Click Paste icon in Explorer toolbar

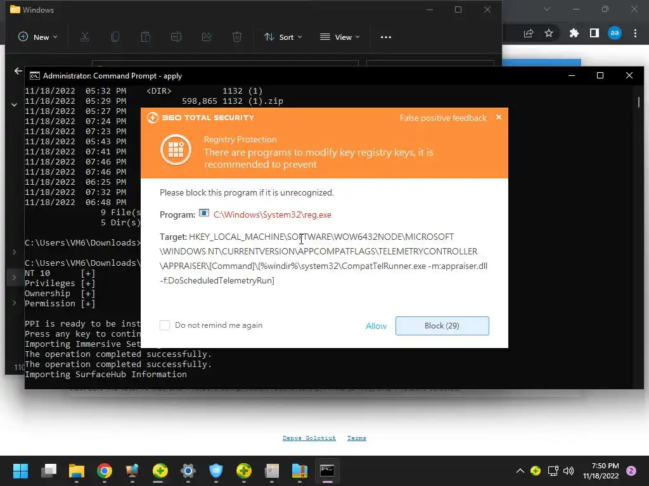(145, 37)
